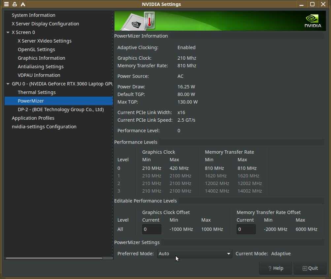This screenshot has width=331, height=279.
Task: Click the Power Draw '16.25 W' value
Action: tap(186, 87)
